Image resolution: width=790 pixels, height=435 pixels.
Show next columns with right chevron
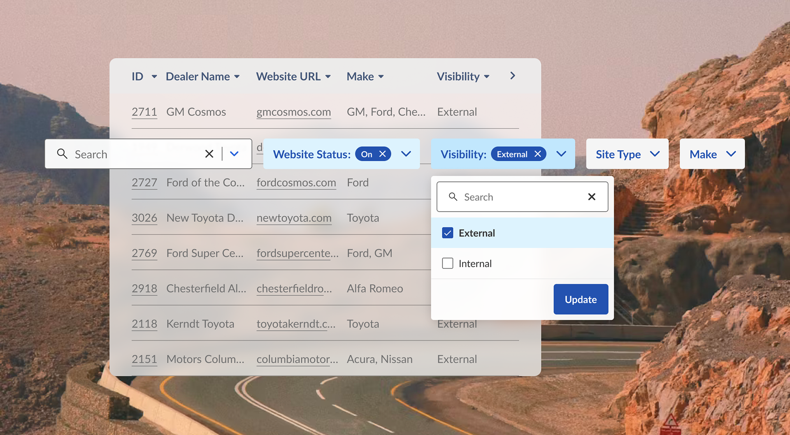(x=513, y=76)
